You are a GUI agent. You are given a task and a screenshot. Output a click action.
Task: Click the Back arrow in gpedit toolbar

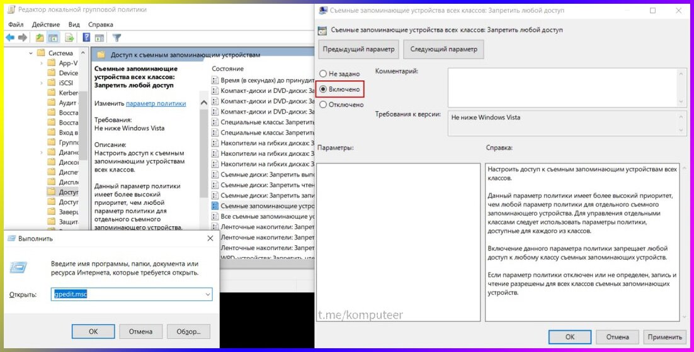pos(9,38)
